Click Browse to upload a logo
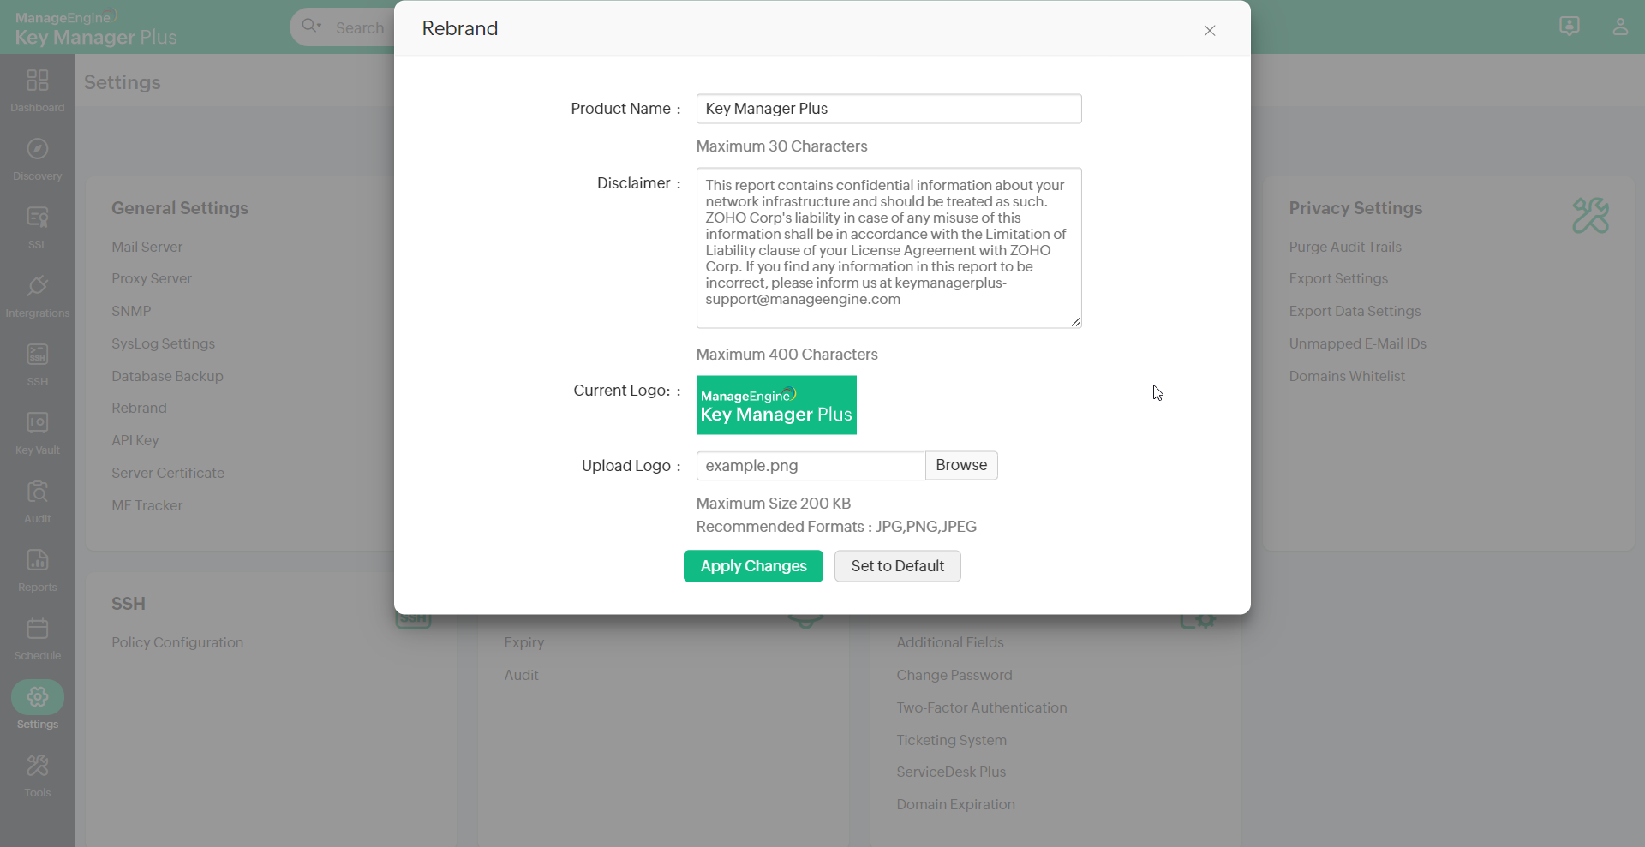This screenshot has width=1645, height=847. click(x=961, y=465)
